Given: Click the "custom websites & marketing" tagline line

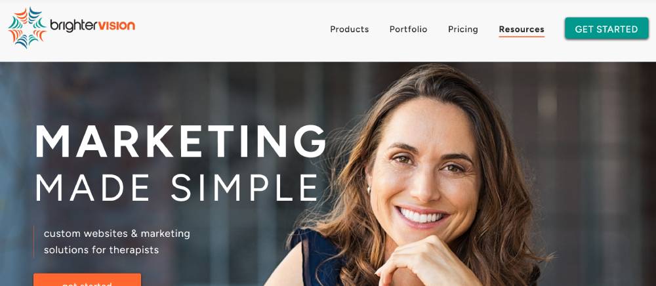Looking at the screenshot, I should (117, 234).
